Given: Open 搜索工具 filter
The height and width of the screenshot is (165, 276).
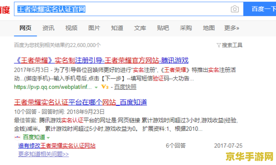Looking at the screenshot, I should tap(232, 45).
